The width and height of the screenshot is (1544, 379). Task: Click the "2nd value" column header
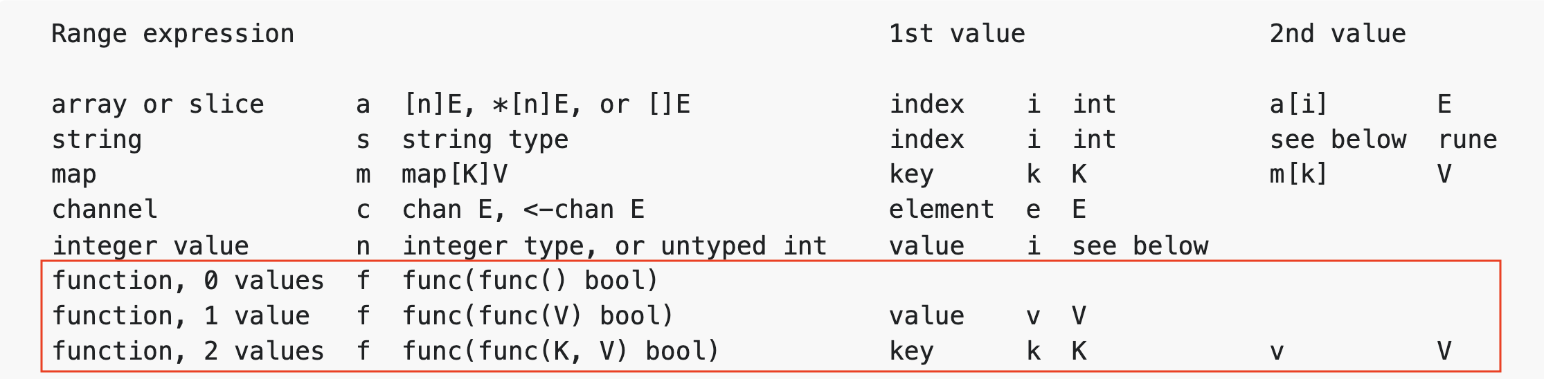tap(1337, 34)
